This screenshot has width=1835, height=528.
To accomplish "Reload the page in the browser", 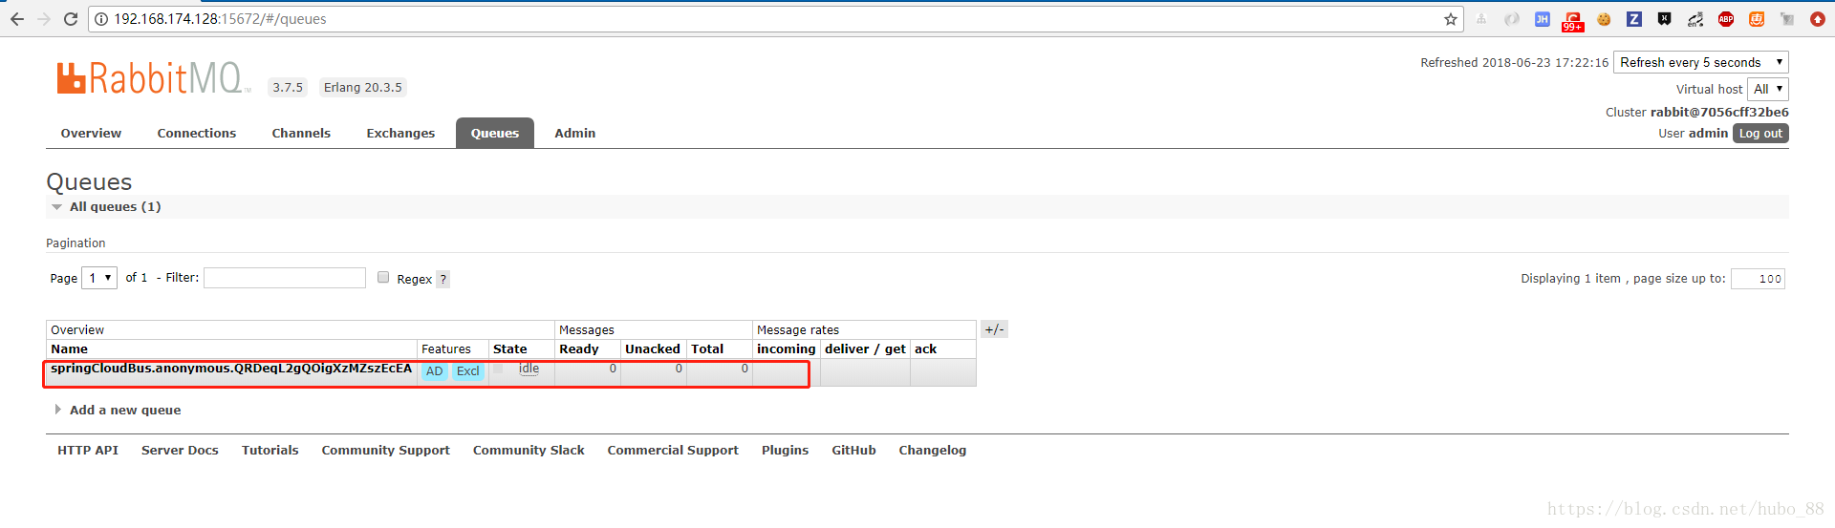I will [71, 19].
